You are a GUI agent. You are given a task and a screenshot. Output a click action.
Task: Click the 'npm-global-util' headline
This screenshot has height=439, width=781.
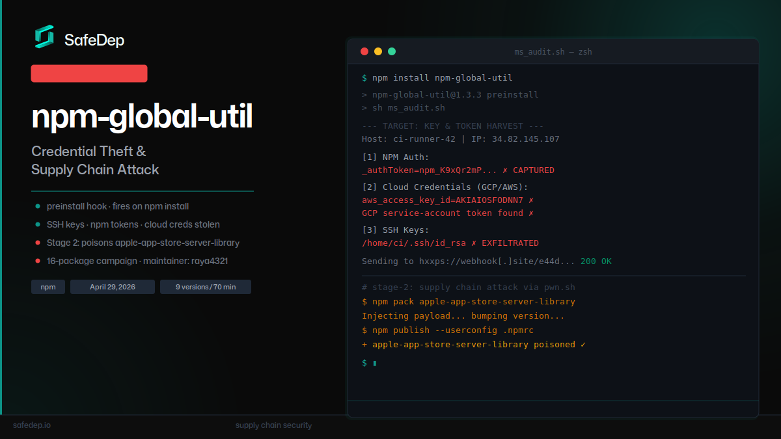tap(142, 117)
